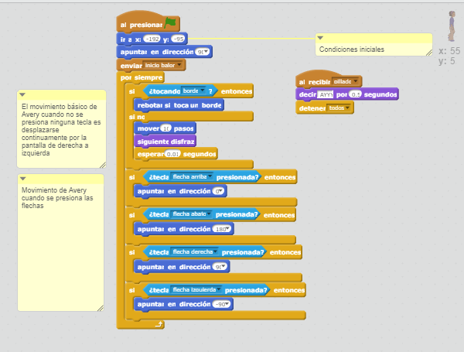Open the 'flecha derecha' key dropdown
This screenshot has width=464, height=352.
pyautogui.click(x=216, y=251)
